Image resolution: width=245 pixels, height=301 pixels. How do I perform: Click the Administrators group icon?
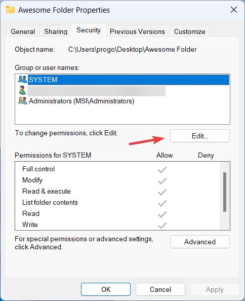pyautogui.click(x=23, y=101)
